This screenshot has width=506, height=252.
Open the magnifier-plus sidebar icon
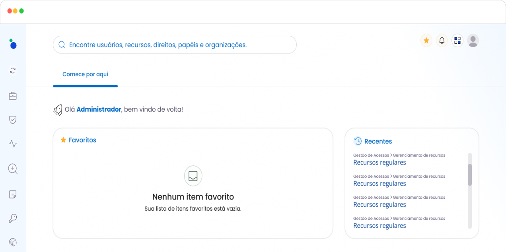tap(13, 169)
